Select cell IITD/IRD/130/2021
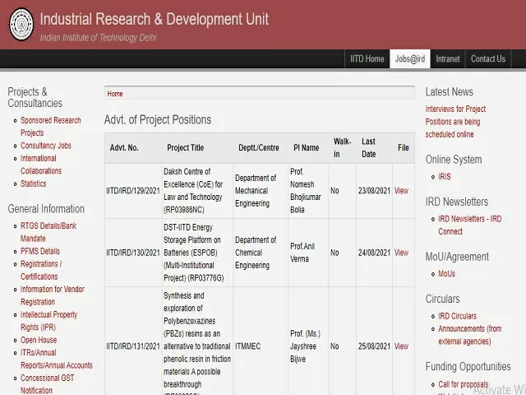The width and height of the screenshot is (526, 395). tap(133, 253)
